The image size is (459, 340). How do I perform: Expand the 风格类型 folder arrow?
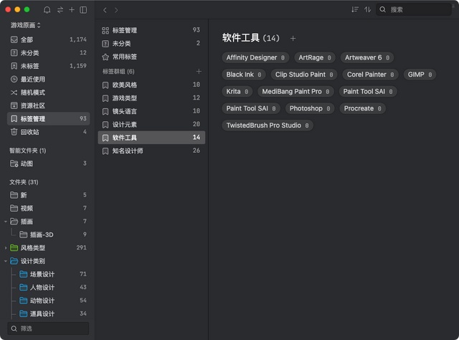click(x=6, y=247)
